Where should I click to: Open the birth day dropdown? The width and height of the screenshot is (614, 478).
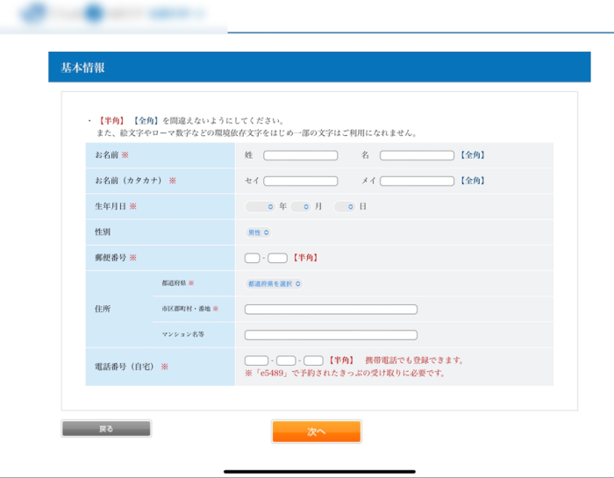point(344,207)
